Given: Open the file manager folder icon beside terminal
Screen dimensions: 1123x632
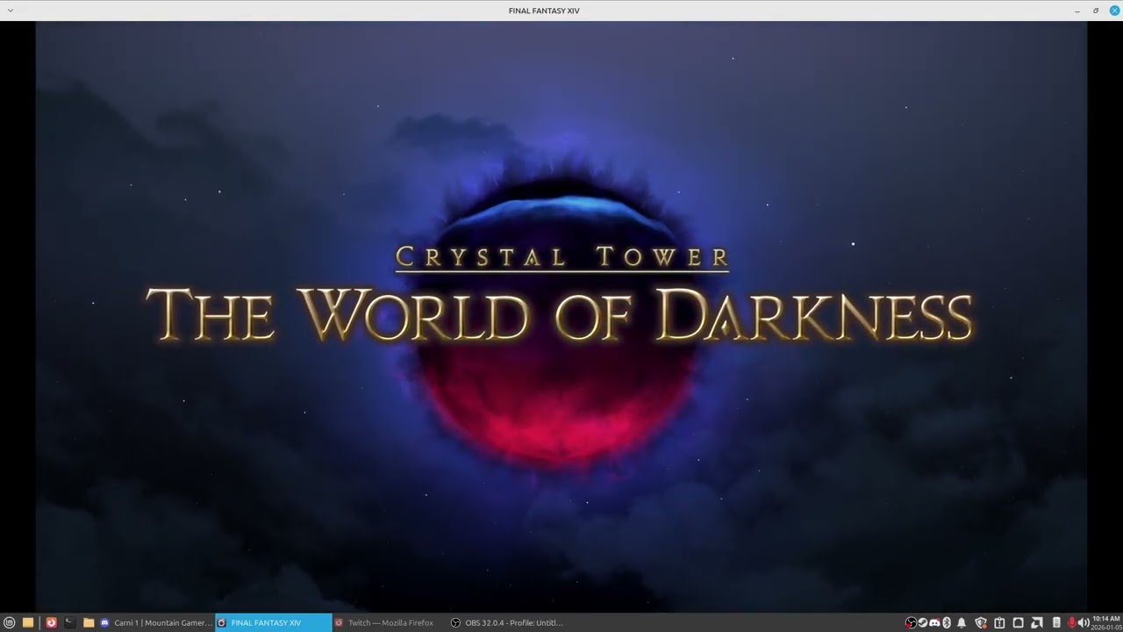Looking at the screenshot, I should click(89, 622).
